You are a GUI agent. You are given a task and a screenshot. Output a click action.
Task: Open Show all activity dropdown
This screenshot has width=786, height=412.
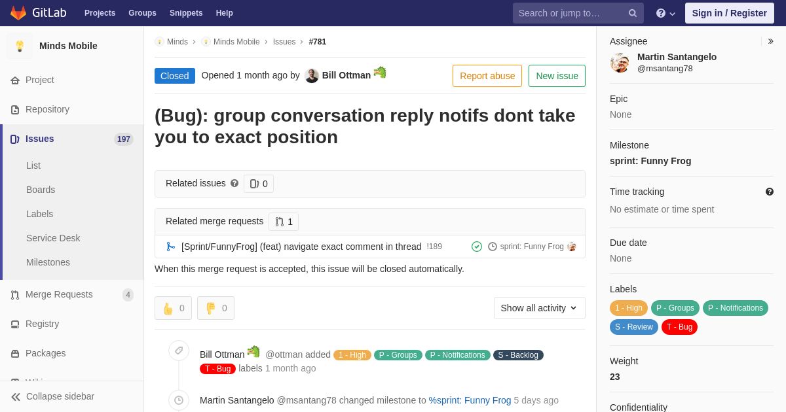540,308
